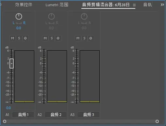Switch to the Lumetri 范围 tab
This screenshot has height=126, width=166.
57,5
